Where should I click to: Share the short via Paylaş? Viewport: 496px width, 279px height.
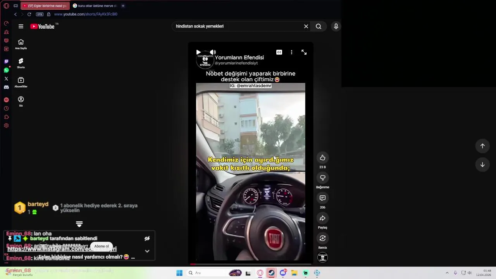322,218
